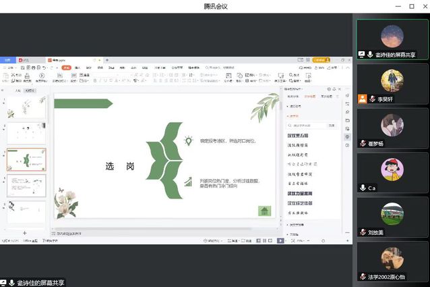Image resolution: width=430 pixels, height=287 pixels.
Task: Switch thumbnail pane to outline view
Action: click(15, 90)
